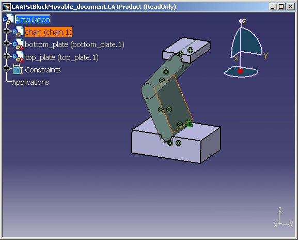Click the CATIA document icon in title bar
The image size is (298, 240).
[x=7, y=7]
